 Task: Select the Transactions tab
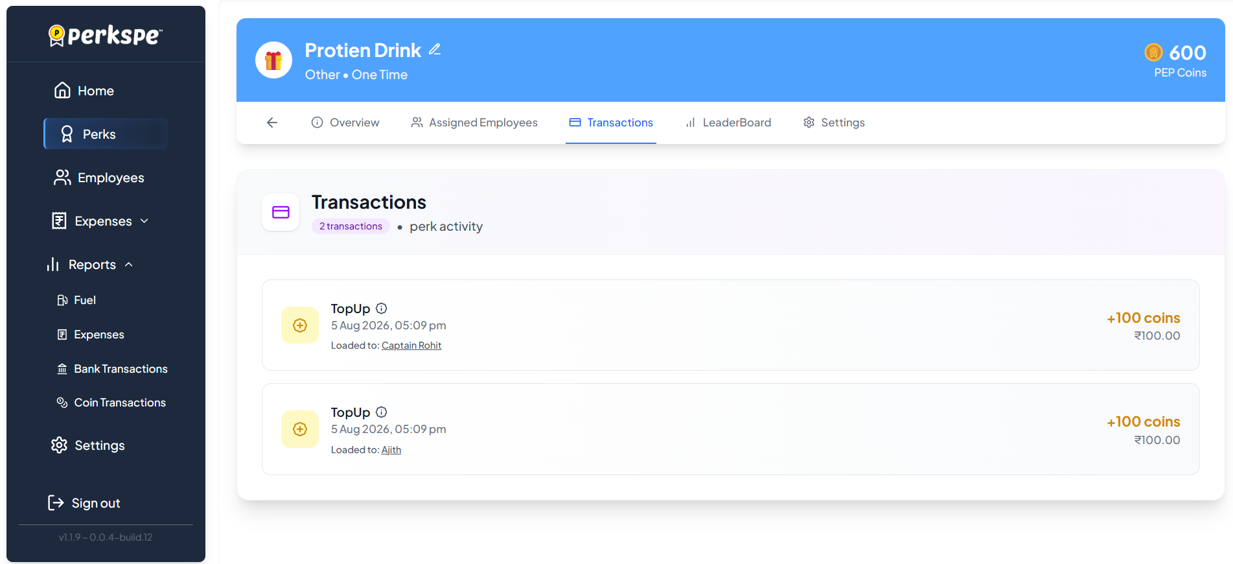pyautogui.click(x=611, y=123)
